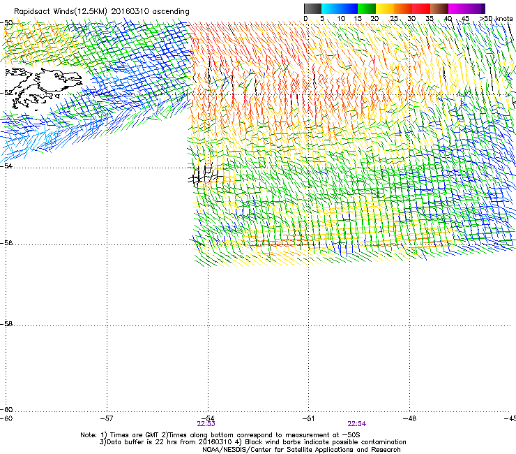
Task: Click the '-54' longitude axis label
Action: 208,418
